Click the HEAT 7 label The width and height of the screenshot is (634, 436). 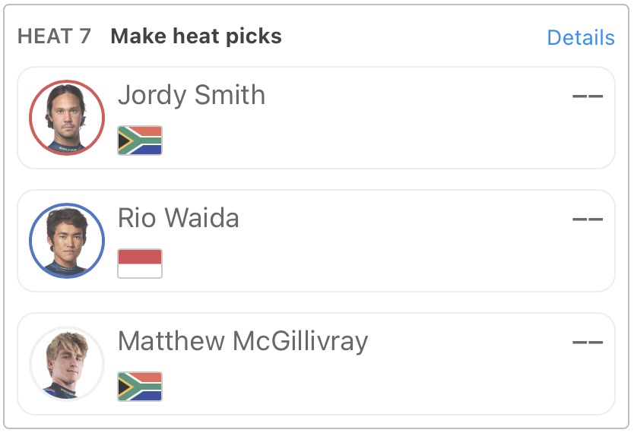coord(54,36)
